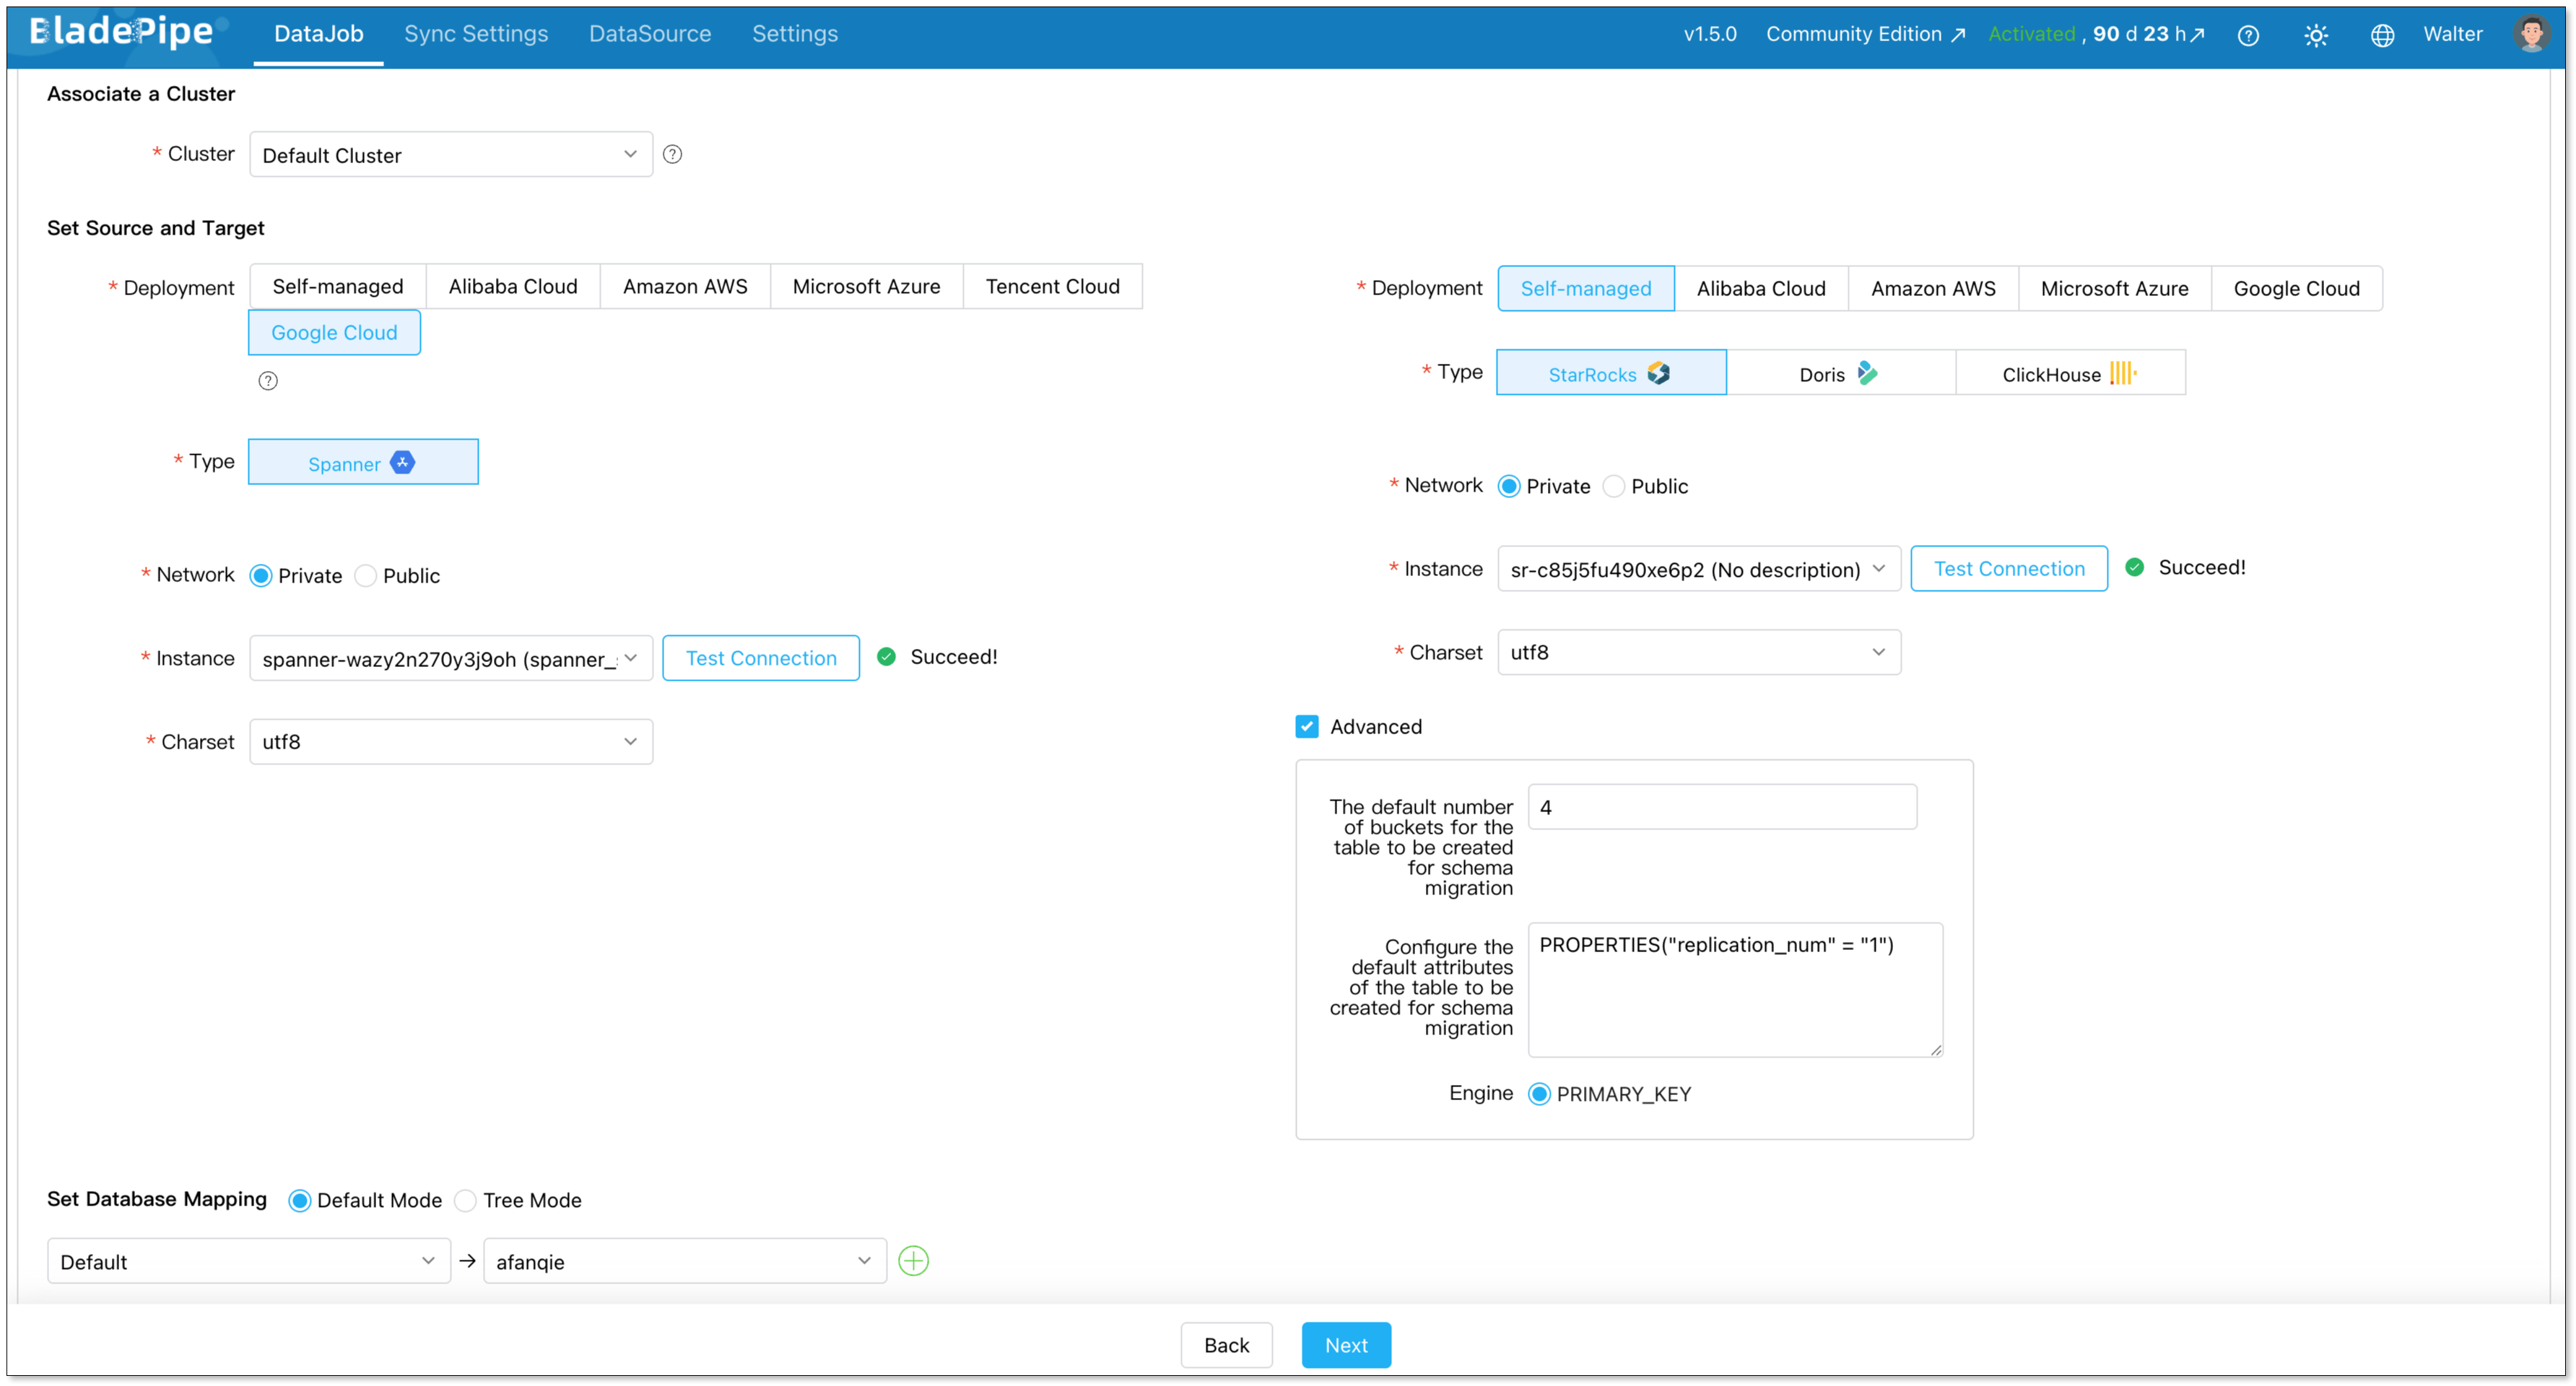
Task: Select source network Public
Action: (366, 575)
